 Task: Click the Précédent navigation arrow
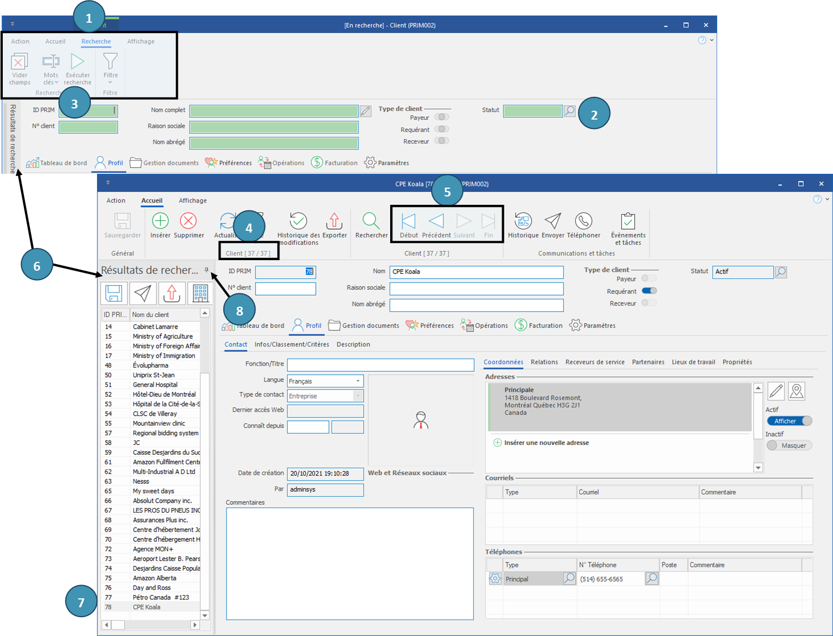[x=436, y=221]
